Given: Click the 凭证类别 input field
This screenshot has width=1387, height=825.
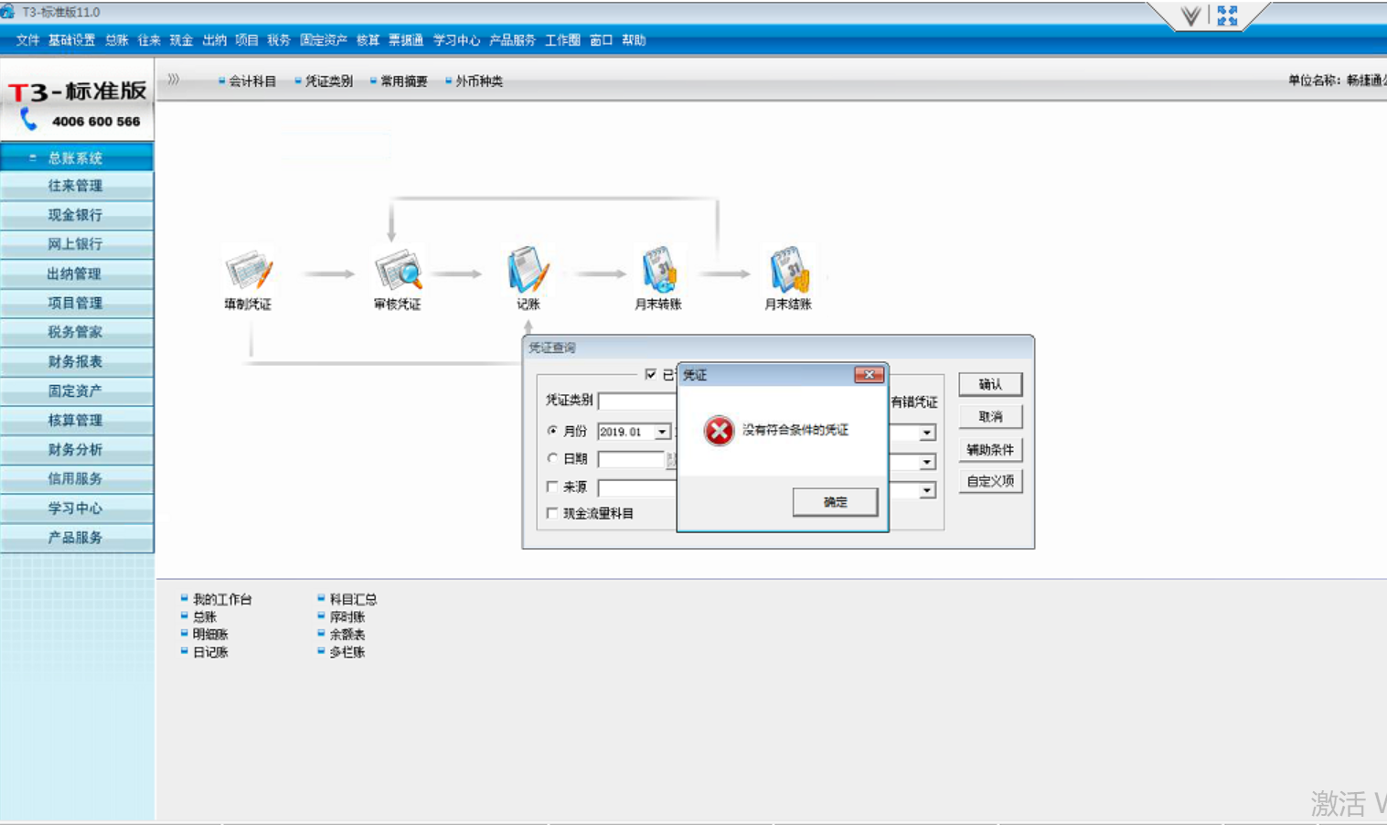Looking at the screenshot, I should pyautogui.click(x=637, y=402).
